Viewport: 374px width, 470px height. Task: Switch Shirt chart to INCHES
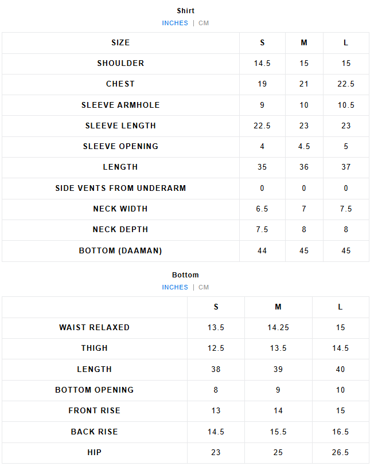click(x=175, y=23)
